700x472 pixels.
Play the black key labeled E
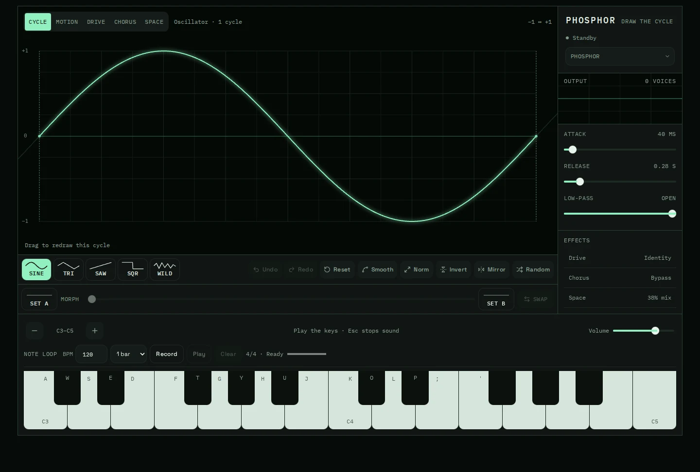[111, 388]
